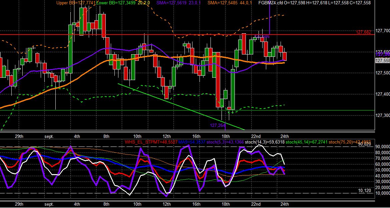Click the current price box 127,558
Screen dimensions: 390x208
pos(382,61)
